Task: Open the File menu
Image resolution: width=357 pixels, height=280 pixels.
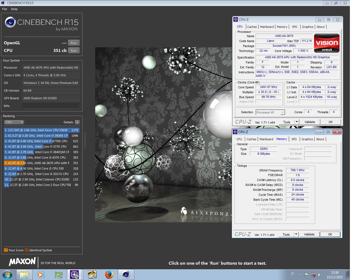Action: 5,9
